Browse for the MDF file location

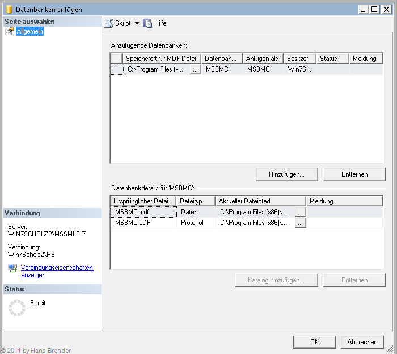(x=195, y=69)
